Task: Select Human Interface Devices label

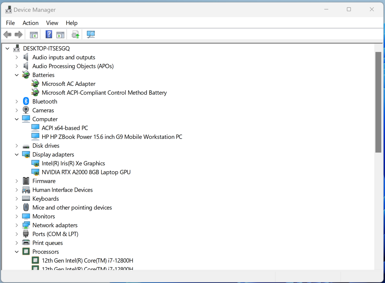Action: coord(62,190)
